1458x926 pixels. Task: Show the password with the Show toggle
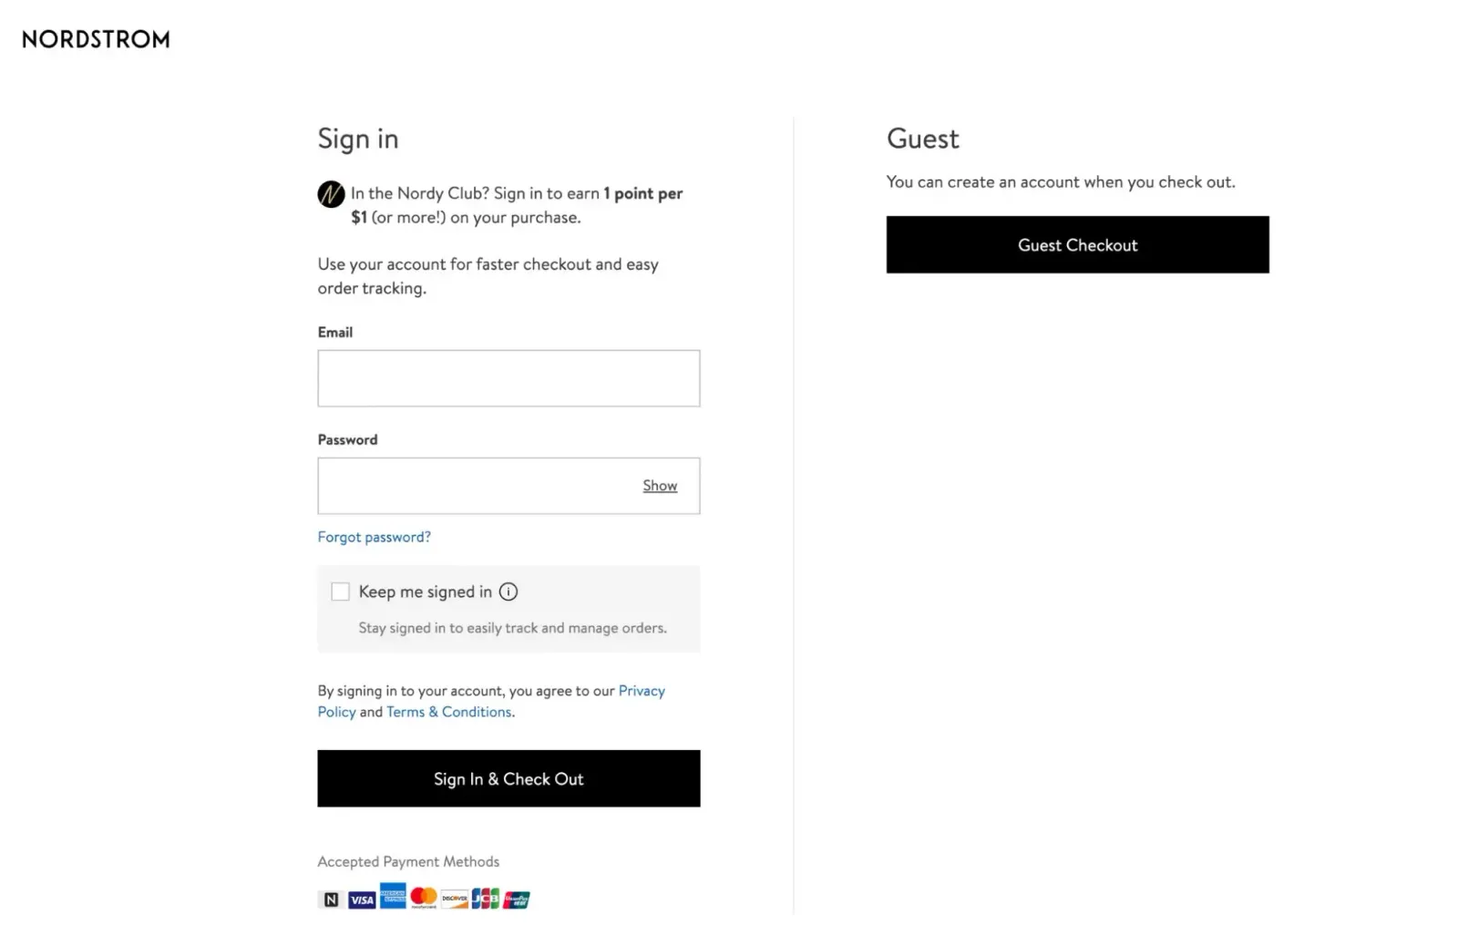pyautogui.click(x=660, y=486)
